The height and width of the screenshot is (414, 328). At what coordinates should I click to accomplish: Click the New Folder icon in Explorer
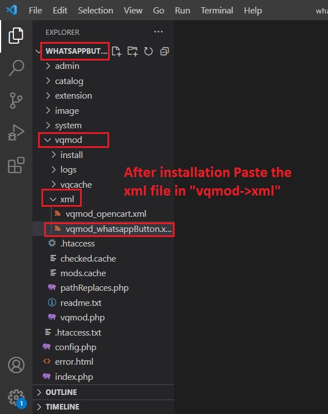tap(133, 51)
